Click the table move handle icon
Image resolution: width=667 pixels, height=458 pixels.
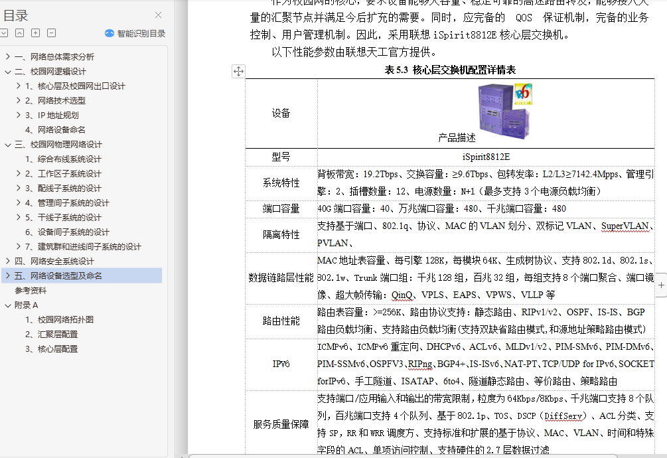coord(239,71)
